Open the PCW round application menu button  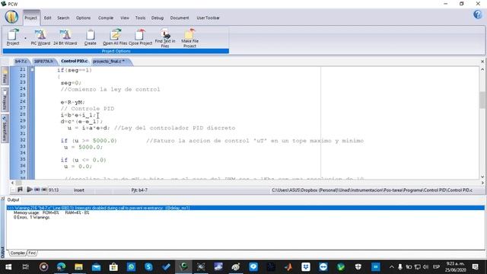point(11,17)
